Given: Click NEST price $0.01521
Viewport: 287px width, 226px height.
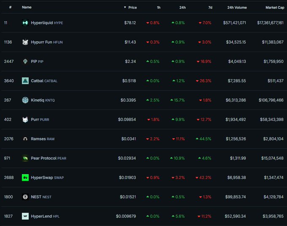Looking at the screenshot, I should (128, 197).
